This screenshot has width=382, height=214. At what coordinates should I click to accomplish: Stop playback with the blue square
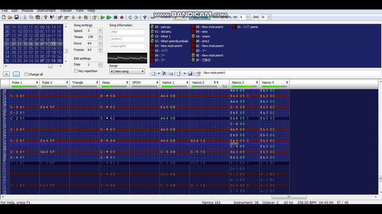coord(115,17)
